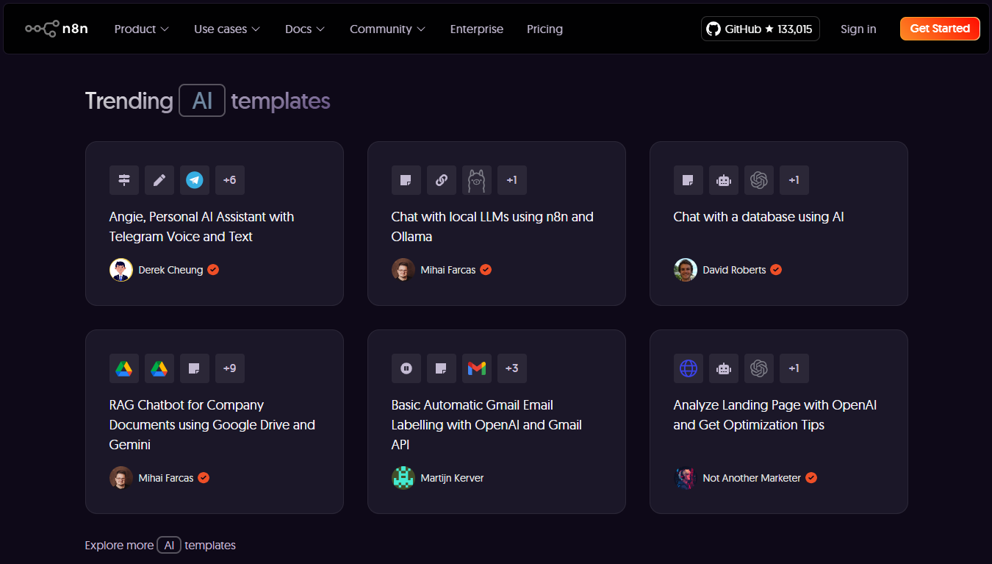Go to the Enterprise page

tap(477, 29)
